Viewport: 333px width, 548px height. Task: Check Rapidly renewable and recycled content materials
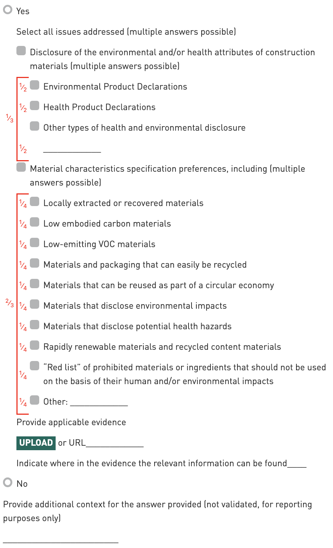click(35, 345)
